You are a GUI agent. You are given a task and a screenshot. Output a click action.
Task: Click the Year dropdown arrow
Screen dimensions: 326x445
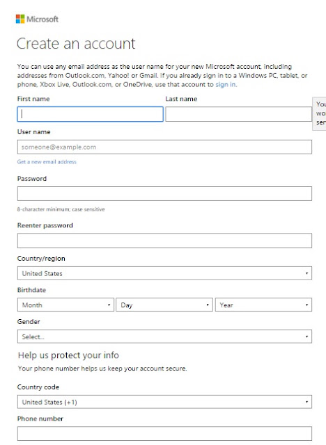306,305
